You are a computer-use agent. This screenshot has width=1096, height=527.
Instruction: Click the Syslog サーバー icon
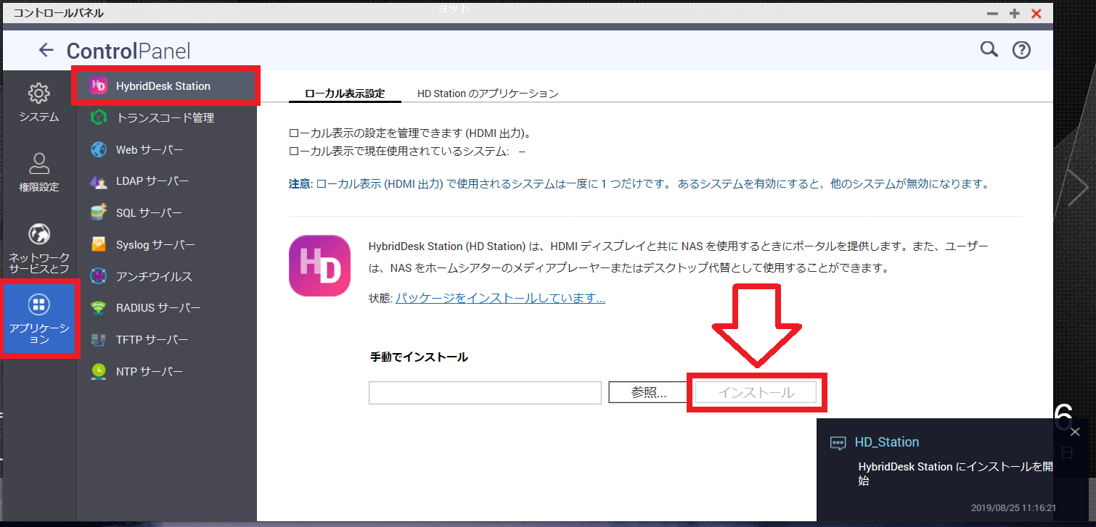tap(99, 245)
